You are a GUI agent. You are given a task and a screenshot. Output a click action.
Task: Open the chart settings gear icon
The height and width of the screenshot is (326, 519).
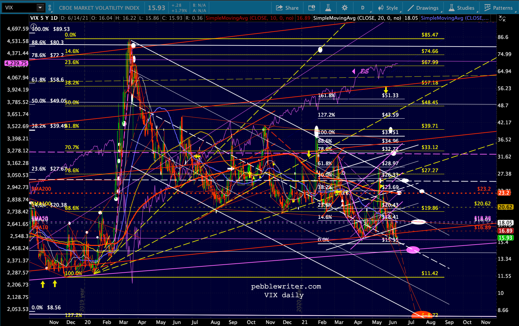click(x=345, y=8)
